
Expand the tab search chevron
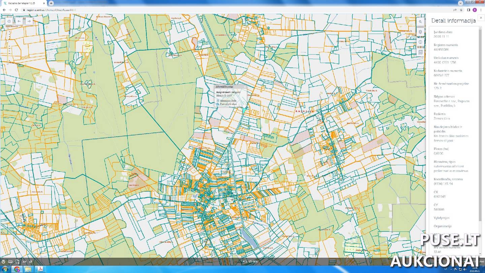click(460, 3)
